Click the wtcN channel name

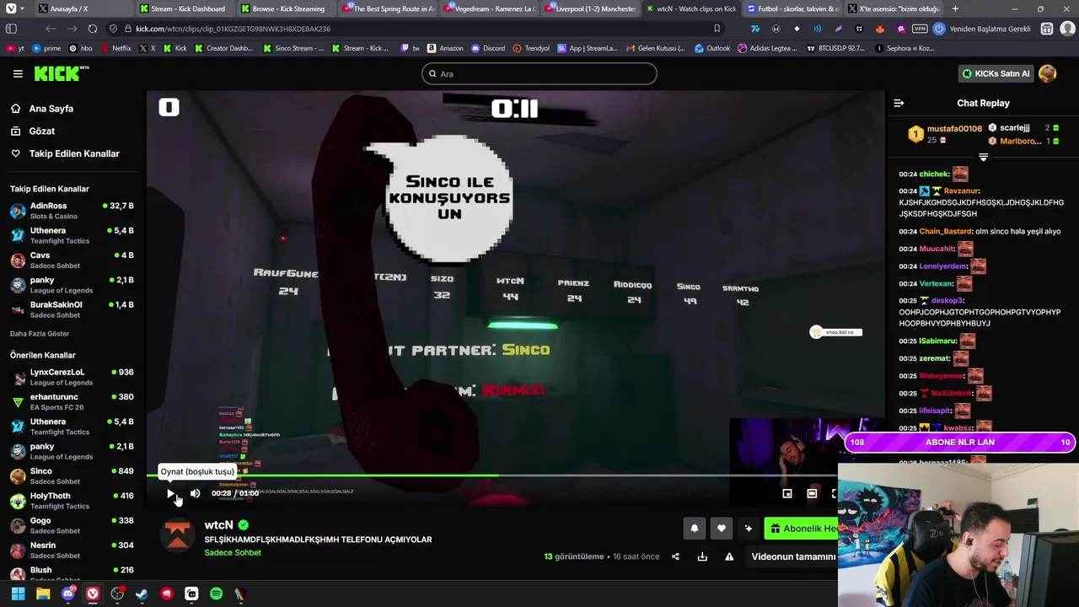tap(218, 524)
